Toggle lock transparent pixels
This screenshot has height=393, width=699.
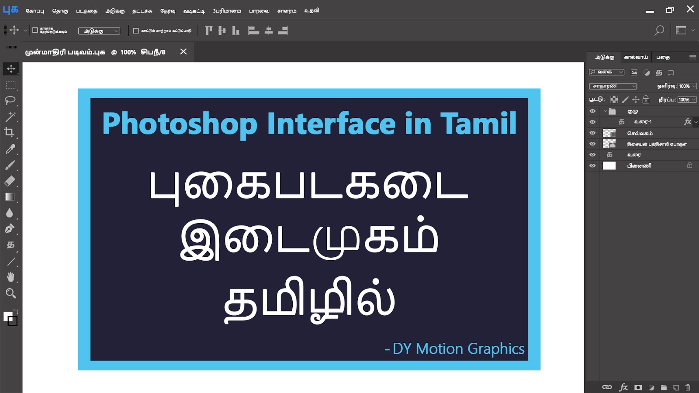point(614,100)
